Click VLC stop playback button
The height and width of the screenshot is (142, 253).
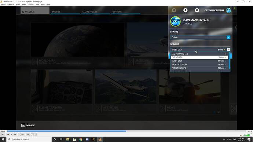pyautogui.click(x=11, y=134)
